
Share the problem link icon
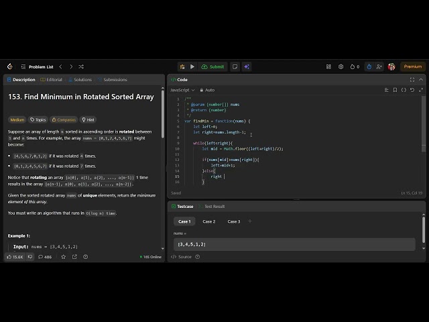(x=74, y=257)
